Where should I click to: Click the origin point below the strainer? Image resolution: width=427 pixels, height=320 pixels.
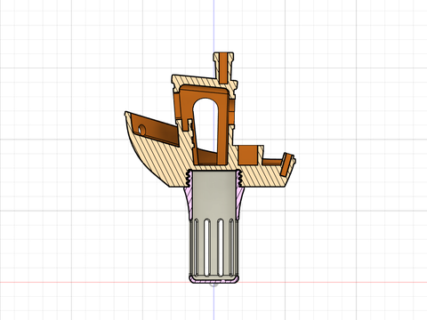click(213, 284)
